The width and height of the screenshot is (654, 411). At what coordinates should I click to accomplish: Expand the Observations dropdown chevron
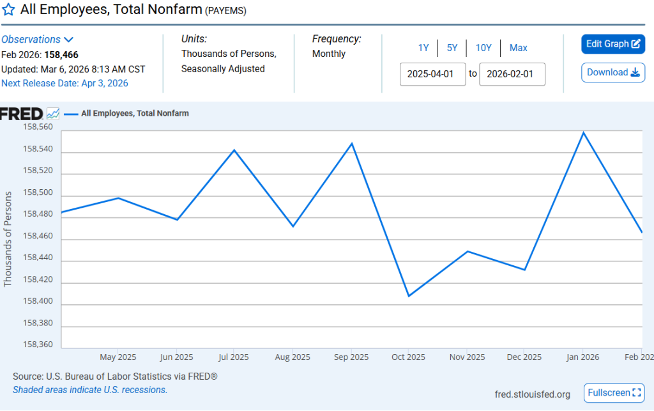pyautogui.click(x=69, y=40)
